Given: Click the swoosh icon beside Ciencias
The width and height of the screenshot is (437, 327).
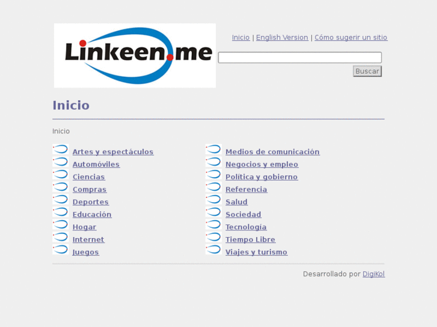Looking at the screenshot, I should (61, 174).
